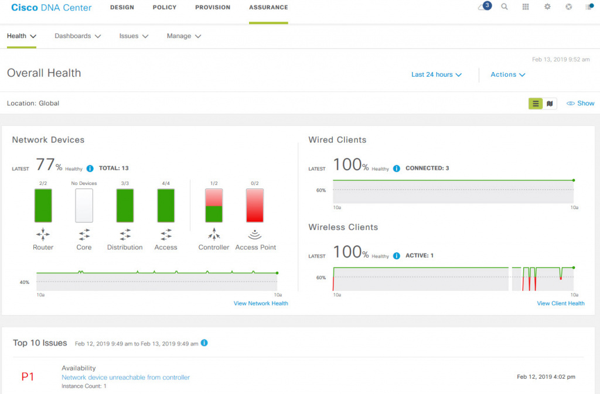This screenshot has height=394, width=600.
Task: Select the PROVISION menu item
Action: pos(213,8)
